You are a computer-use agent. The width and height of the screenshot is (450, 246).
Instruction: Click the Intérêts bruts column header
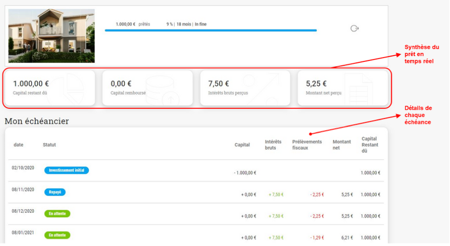click(273, 145)
